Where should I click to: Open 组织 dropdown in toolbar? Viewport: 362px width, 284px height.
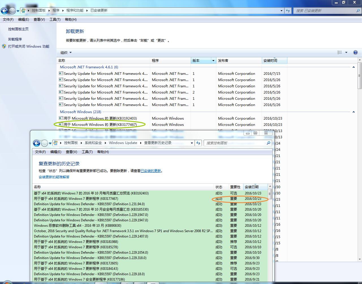(66, 52)
